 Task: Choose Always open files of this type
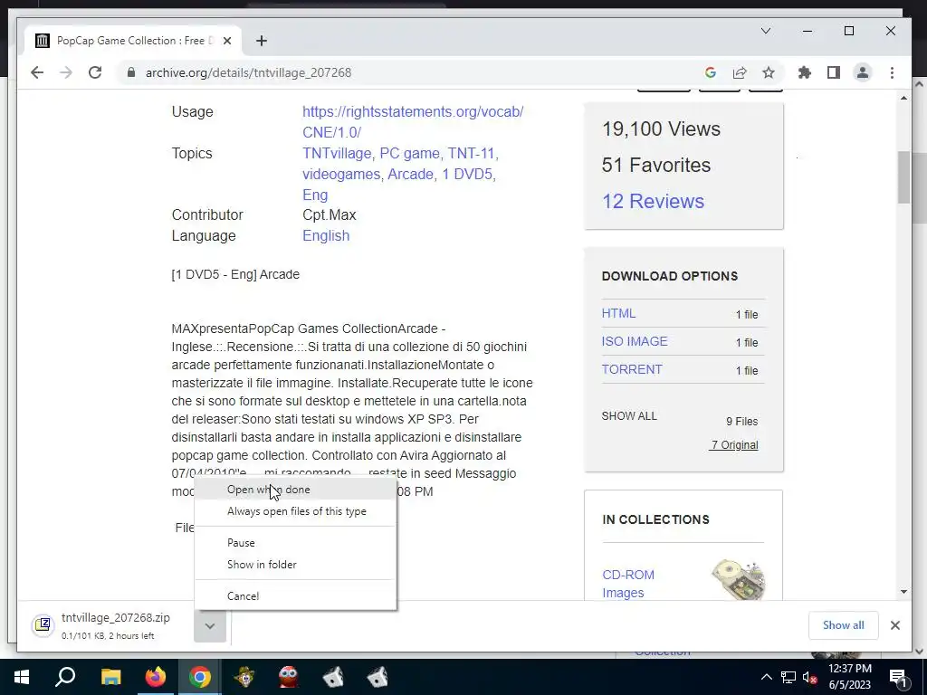click(x=297, y=511)
